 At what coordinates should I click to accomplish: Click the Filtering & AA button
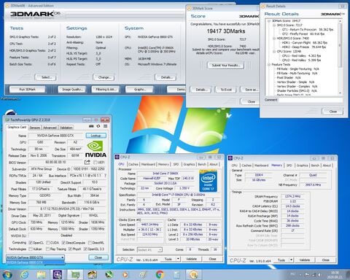[x=106, y=89]
